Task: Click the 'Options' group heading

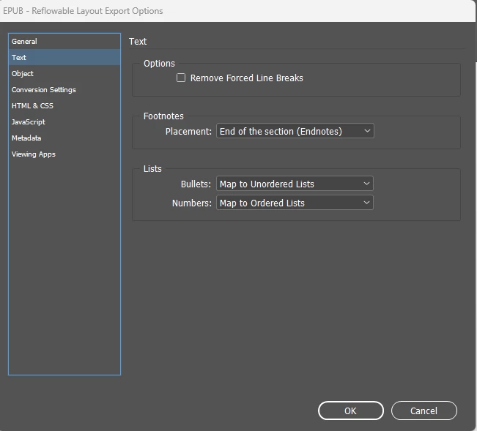Action: click(x=159, y=64)
